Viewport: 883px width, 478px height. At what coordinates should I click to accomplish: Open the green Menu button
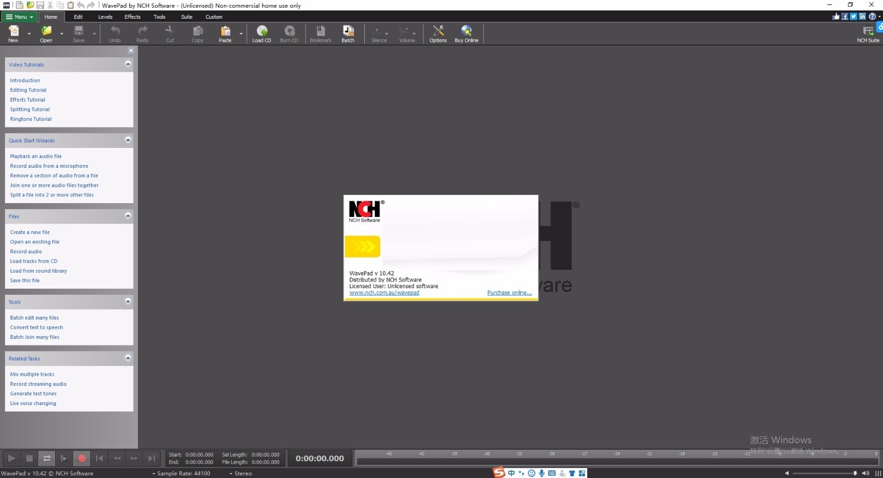(19, 17)
